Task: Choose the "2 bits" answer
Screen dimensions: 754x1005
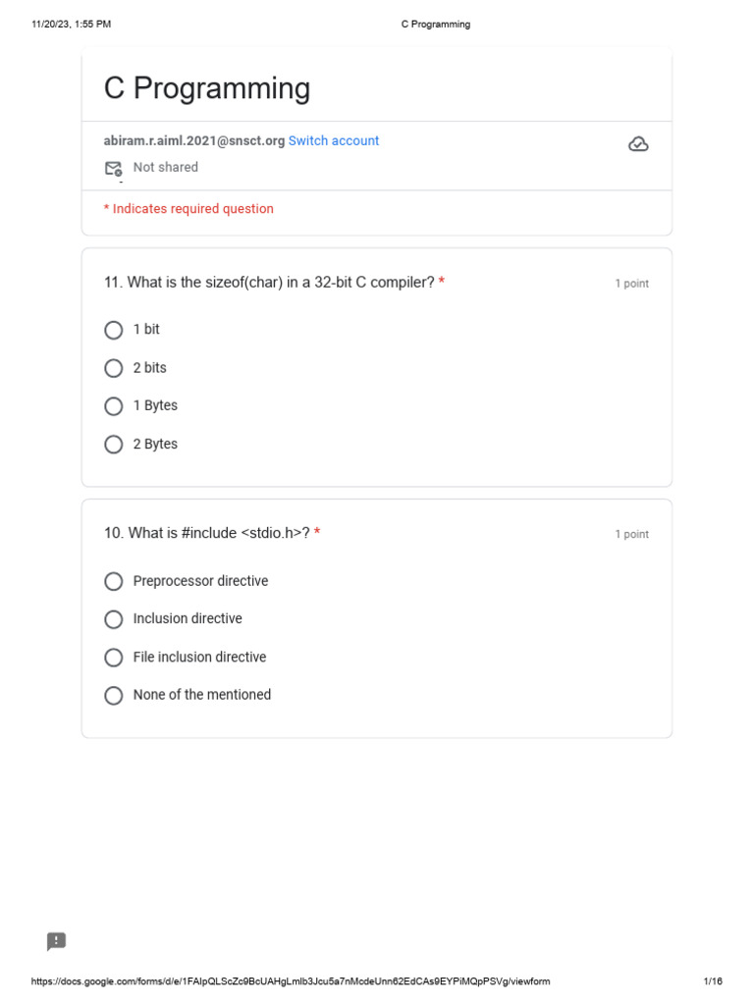Action: [114, 368]
